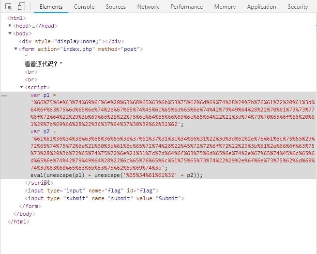Open the Performance tab
This screenshot has height=254, width=317.
pyautogui.click(x=187, y=7)
